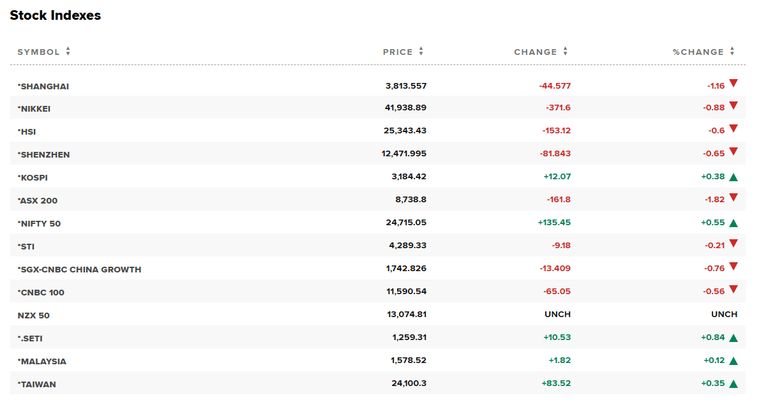The width and height of the screenshot is (775, 416).
Task: Click the green up arrow for TAIWAN
Action: [x=734, y=384]
